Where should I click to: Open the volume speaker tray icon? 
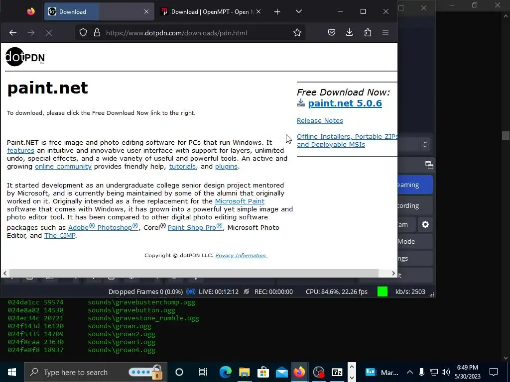tap(446, 372)
